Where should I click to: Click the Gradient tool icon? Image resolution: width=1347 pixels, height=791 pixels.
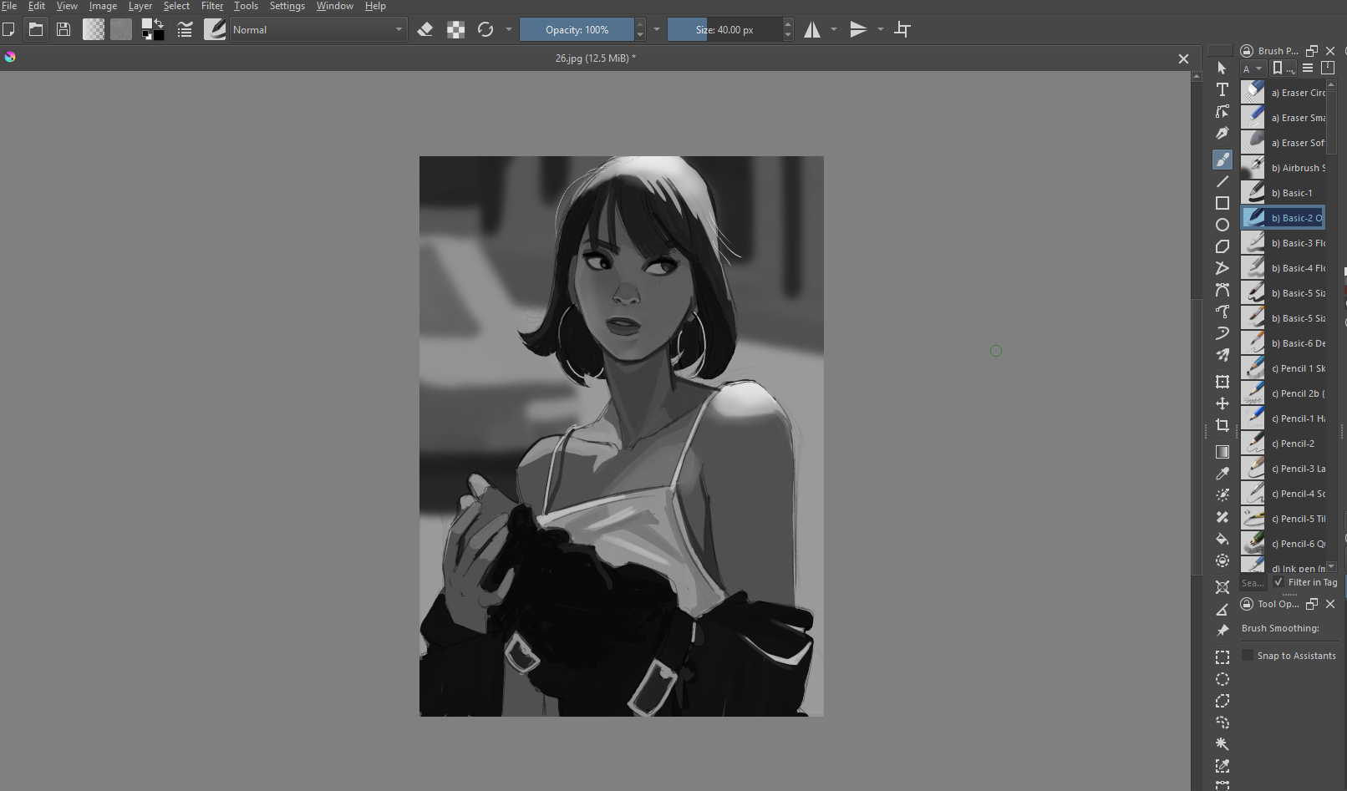pos(1222,452)
